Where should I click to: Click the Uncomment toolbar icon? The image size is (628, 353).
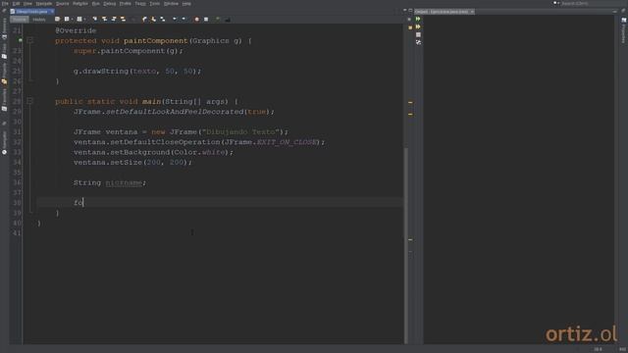(228, 19)
